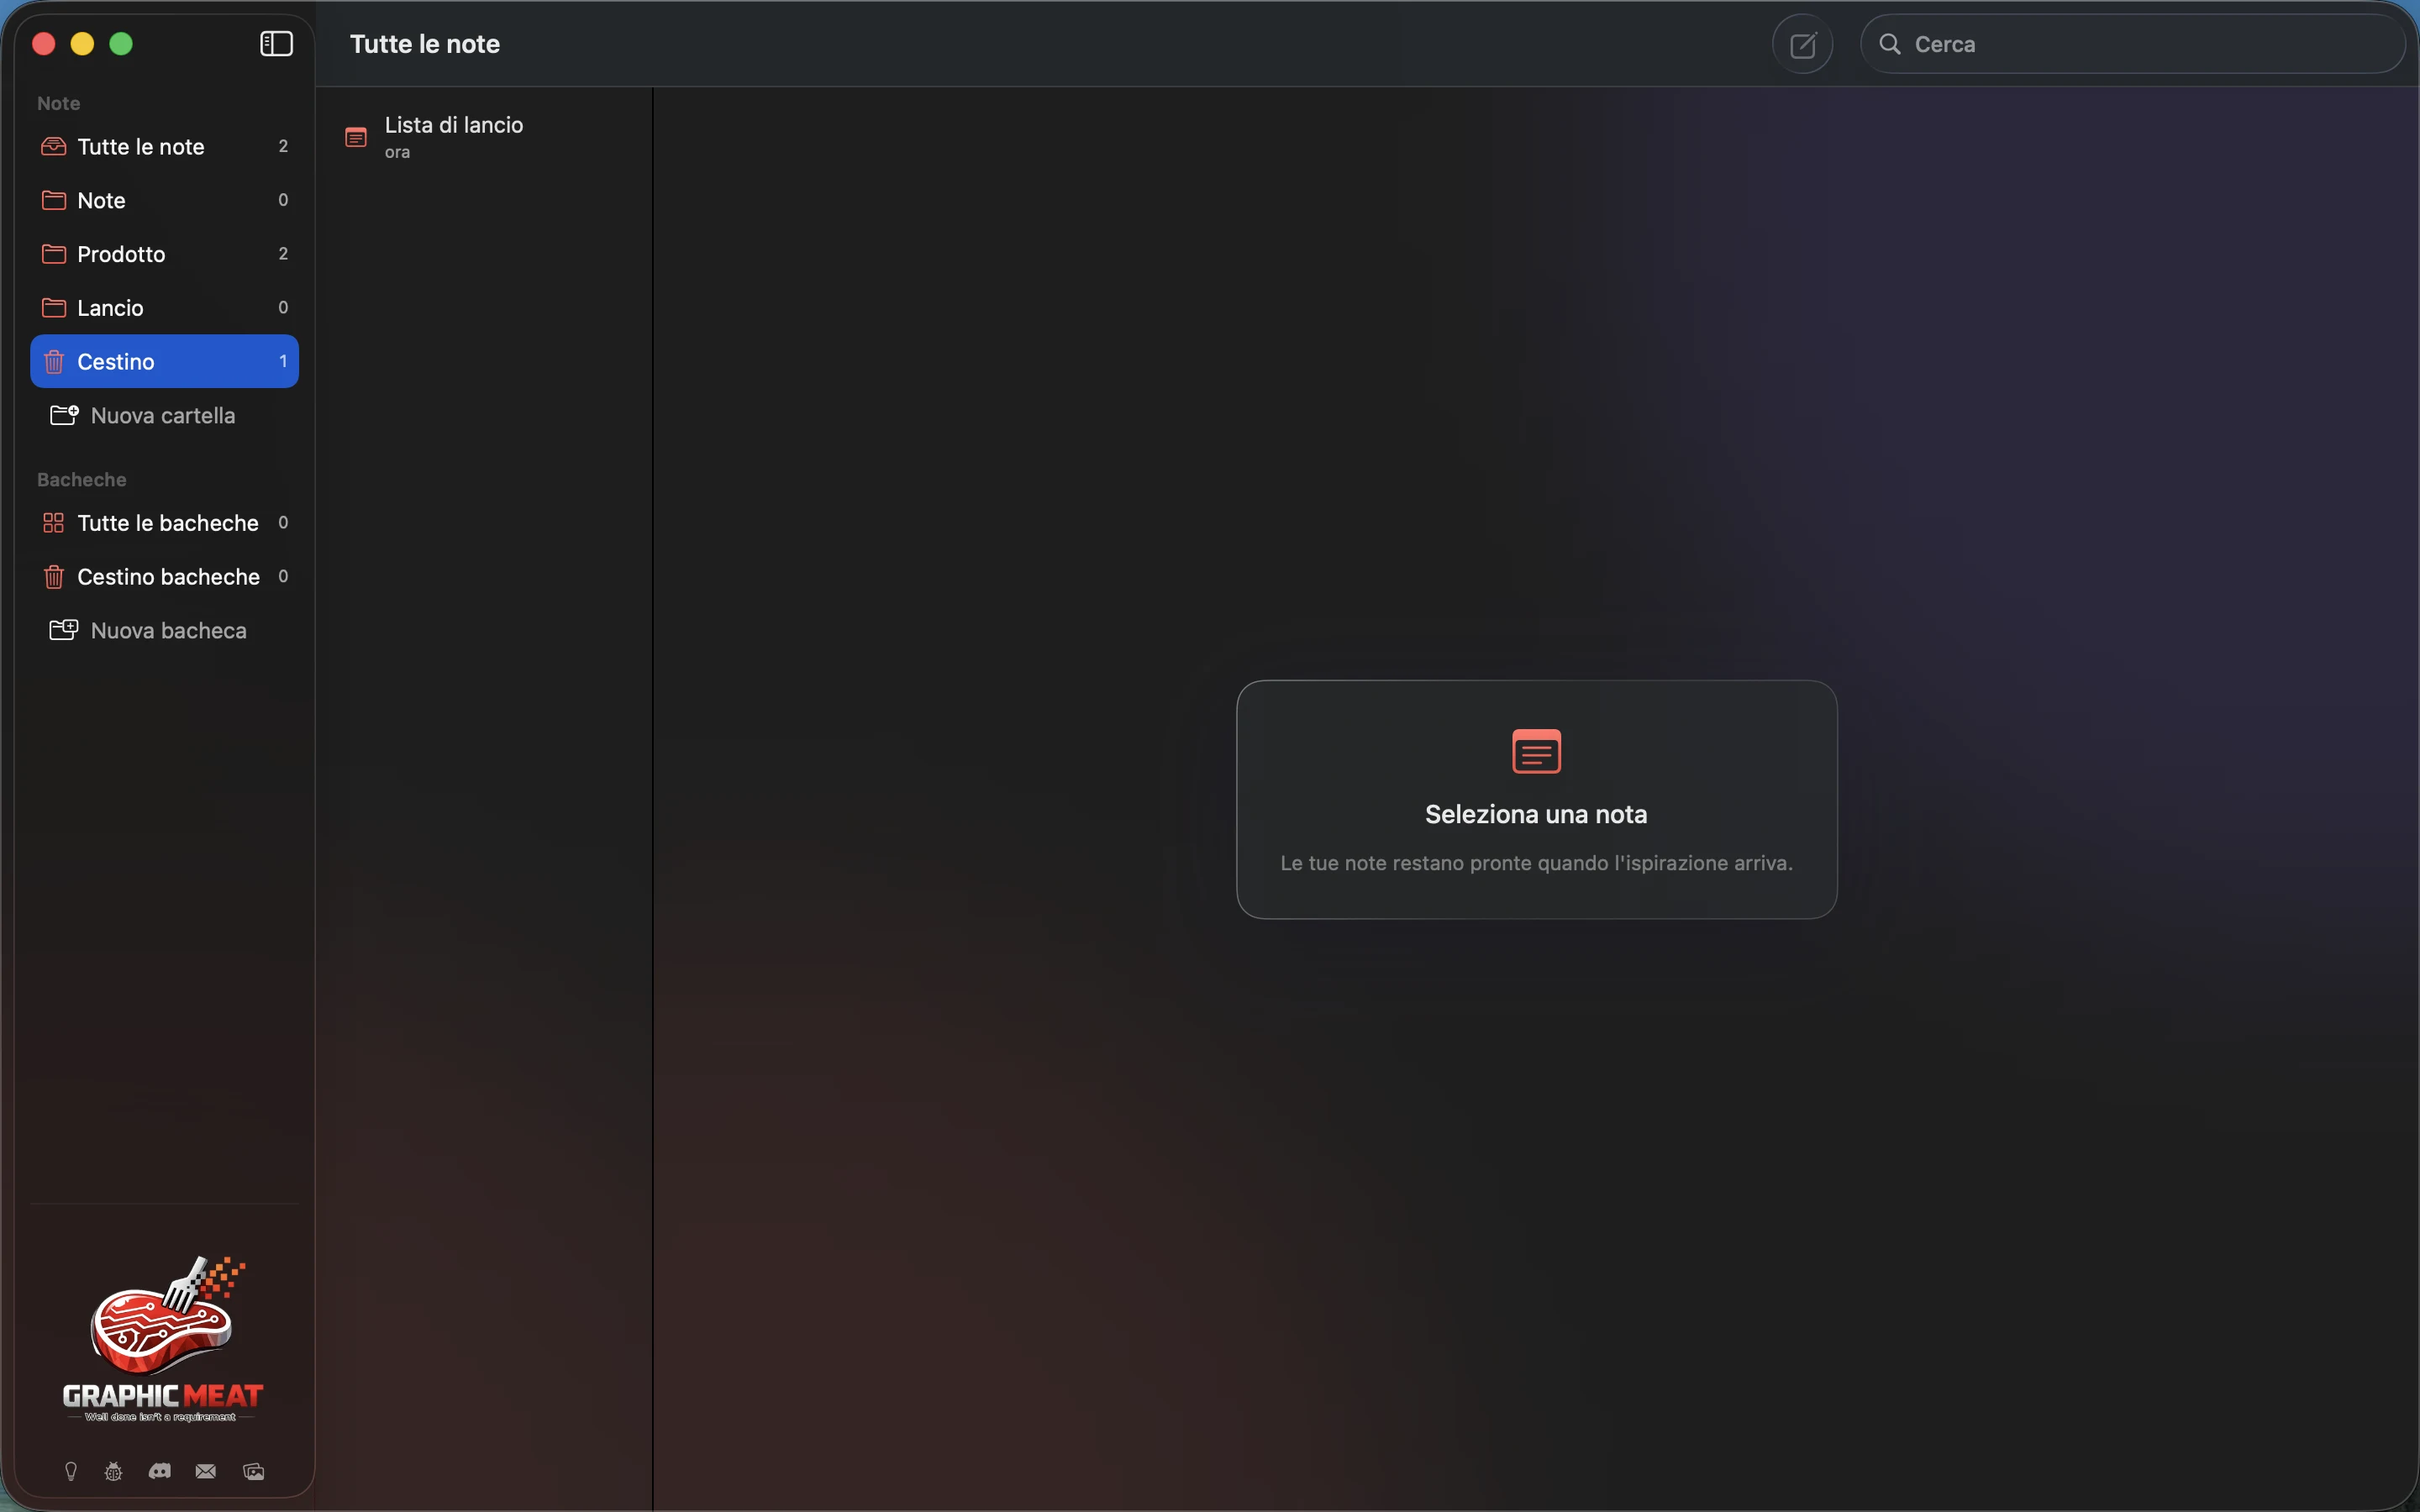Click the Bacheche section header
The image size is (2420, 1512).
(x=82, y=480)
